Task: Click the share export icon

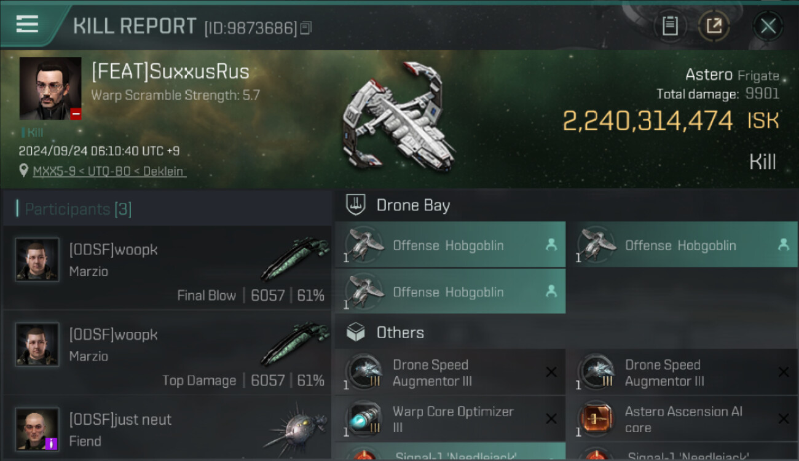Action: (x=714, y=26)
